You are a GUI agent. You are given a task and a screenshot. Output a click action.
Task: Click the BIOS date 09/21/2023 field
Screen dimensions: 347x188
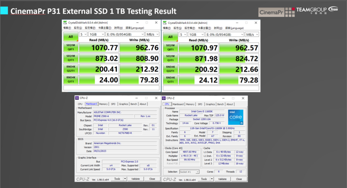pos(125,151)
